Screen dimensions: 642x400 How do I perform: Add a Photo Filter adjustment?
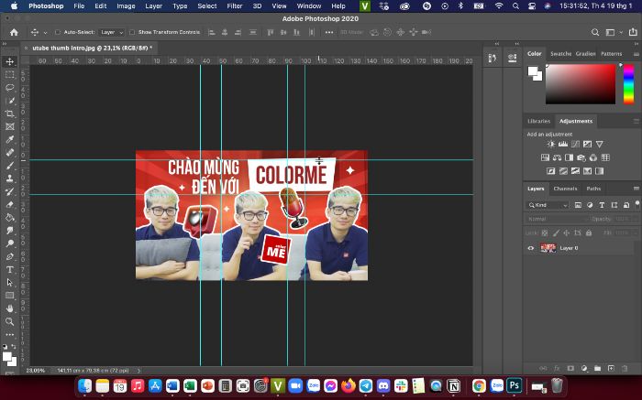pos(581,157)
